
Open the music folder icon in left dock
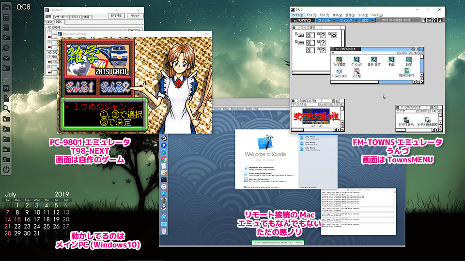(6, 159)
